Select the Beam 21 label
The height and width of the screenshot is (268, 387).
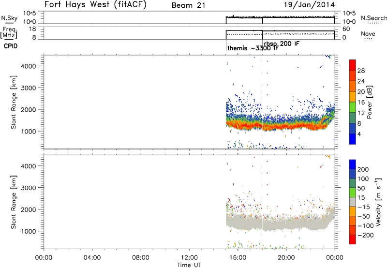(189, 5)
